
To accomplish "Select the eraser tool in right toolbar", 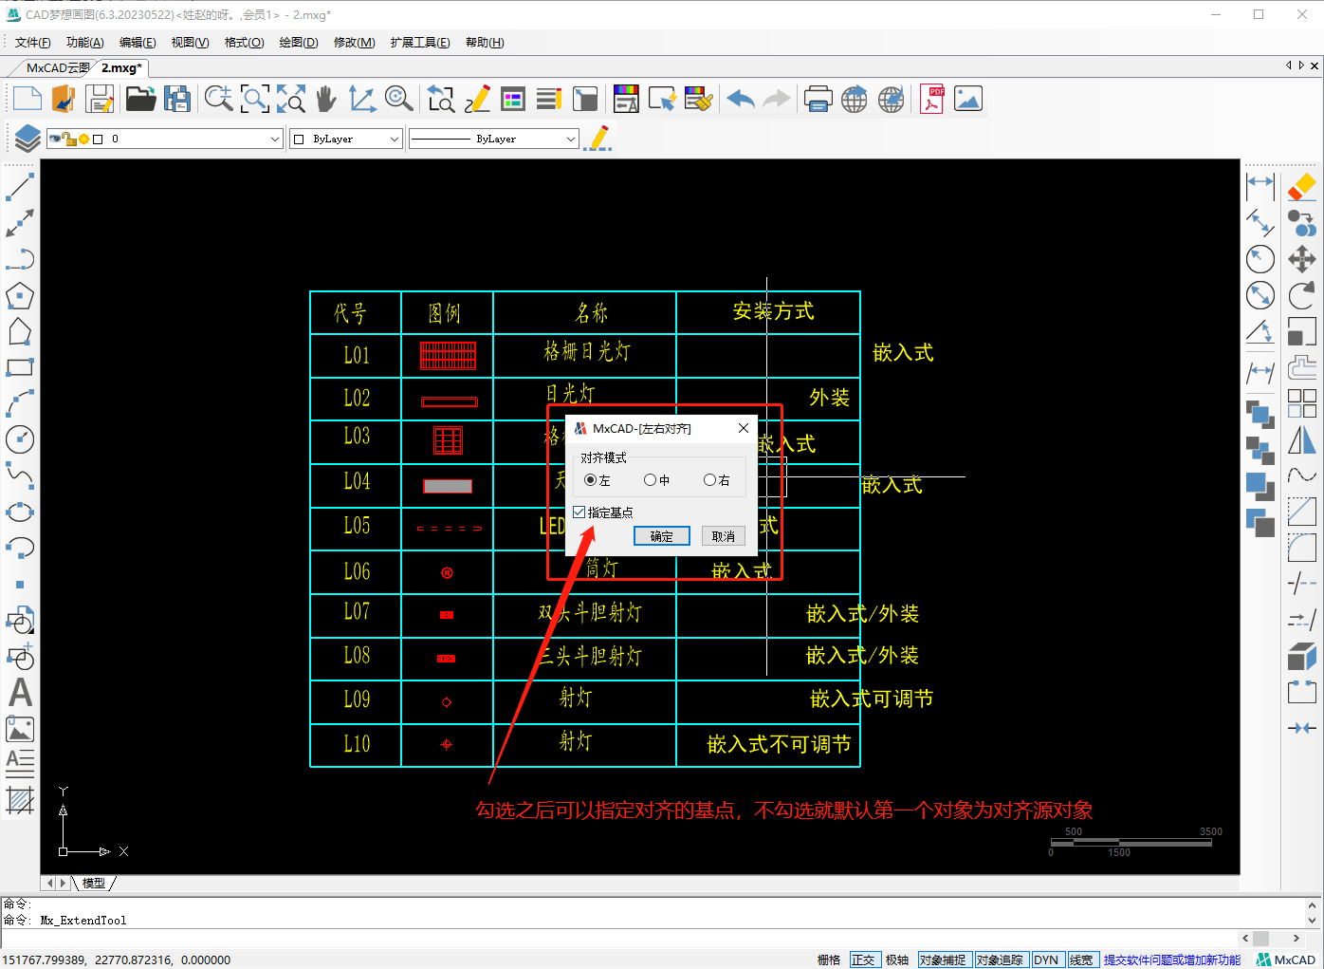I will pyautogui.click(x=1301, y=186).
